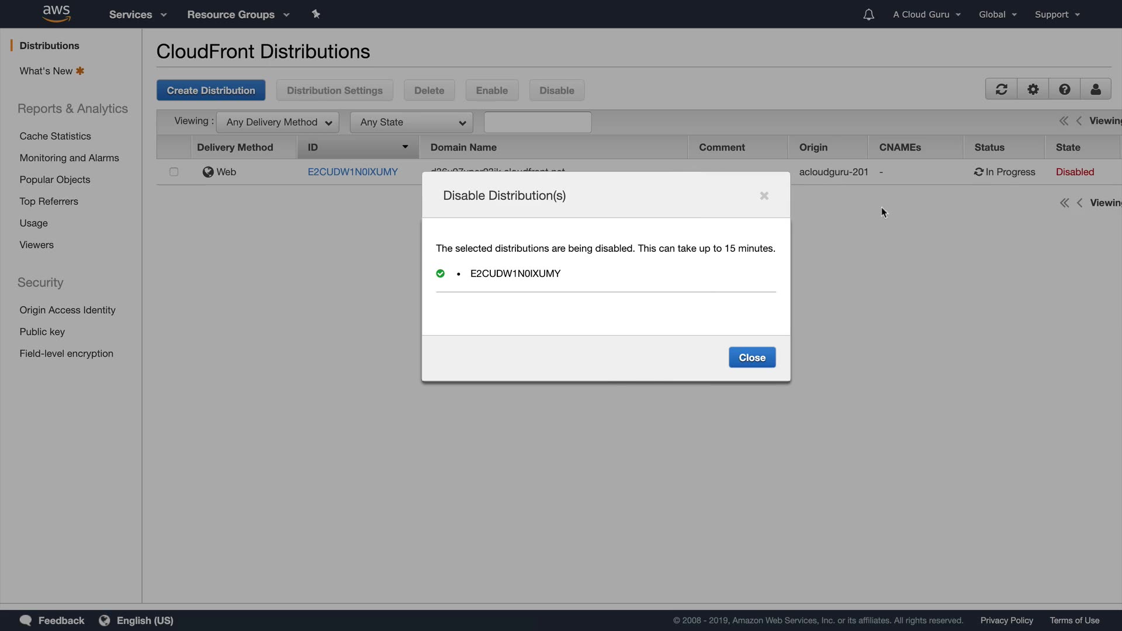Expand the Services menu
The image size is (1122, 631).
tap(137, 15)
